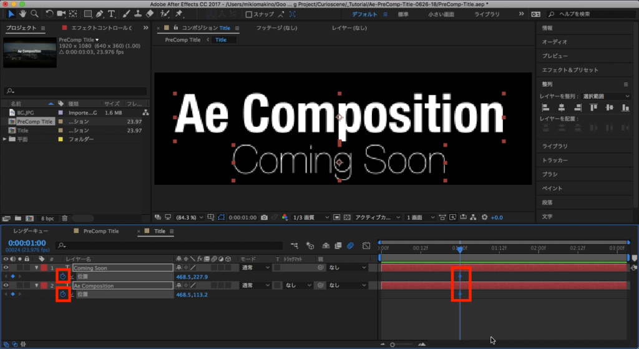The image size is (639, 349).
Task: Open blend mode dropdown for Coming Soon layer
Action: tap(255, 268)
